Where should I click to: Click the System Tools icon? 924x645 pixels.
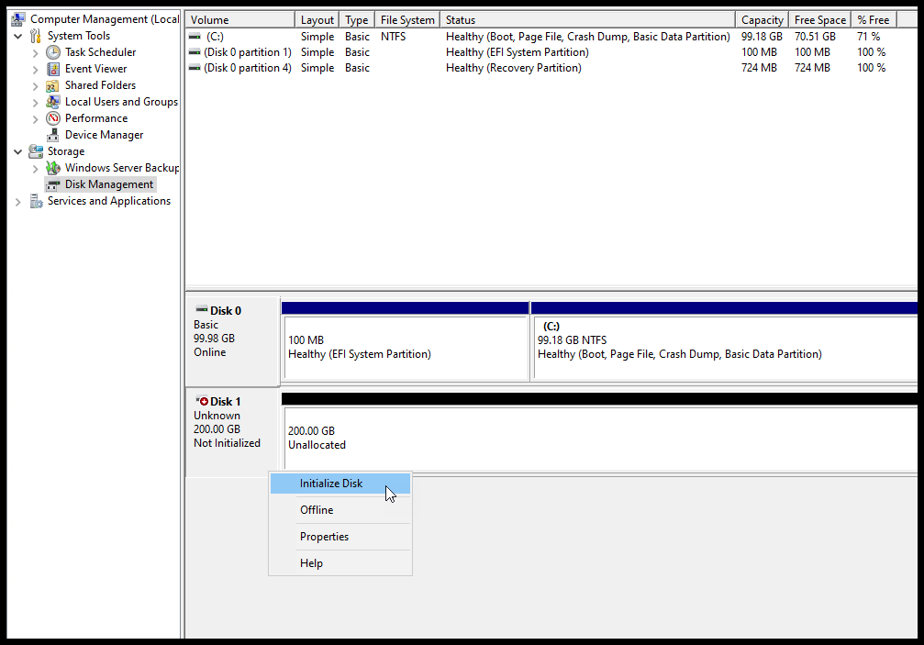[36, 36]
